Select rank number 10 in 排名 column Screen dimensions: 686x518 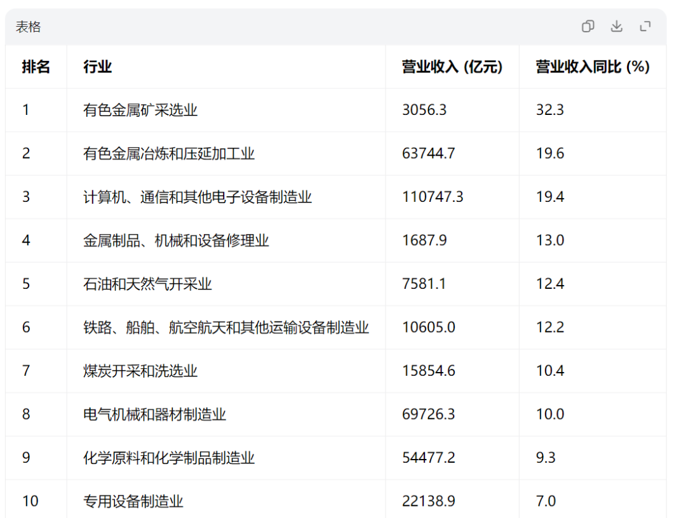(30, 501)
